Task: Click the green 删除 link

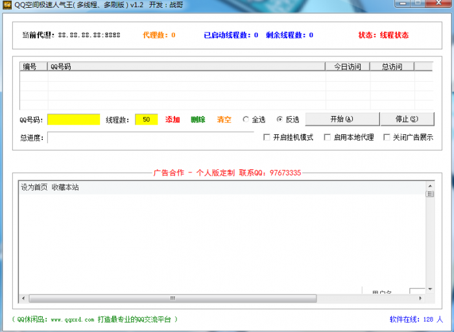Action: pyautogui.click(x=198, y=119)
